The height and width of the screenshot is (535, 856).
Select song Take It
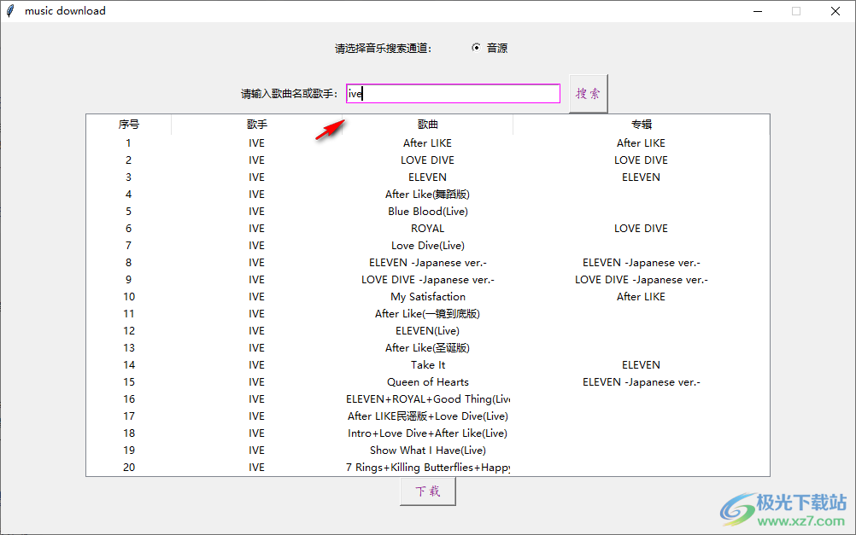point(427,365)
